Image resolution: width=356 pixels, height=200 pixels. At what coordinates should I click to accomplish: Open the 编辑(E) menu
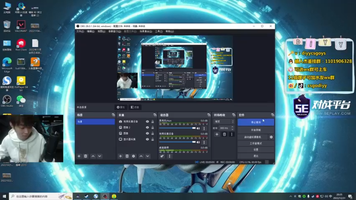(x=91, y=31)
